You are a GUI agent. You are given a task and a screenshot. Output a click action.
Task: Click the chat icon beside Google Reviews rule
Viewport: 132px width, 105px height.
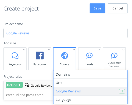coord(27,85)
